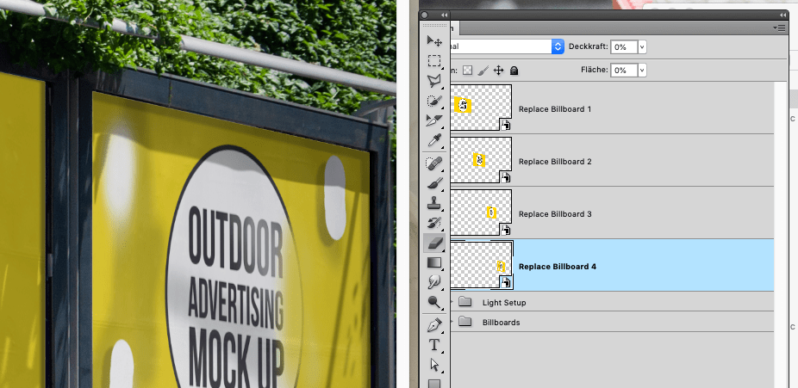798x388 pixels.
Task: Open the layers panel flyout menu
Action: [779, 28]
